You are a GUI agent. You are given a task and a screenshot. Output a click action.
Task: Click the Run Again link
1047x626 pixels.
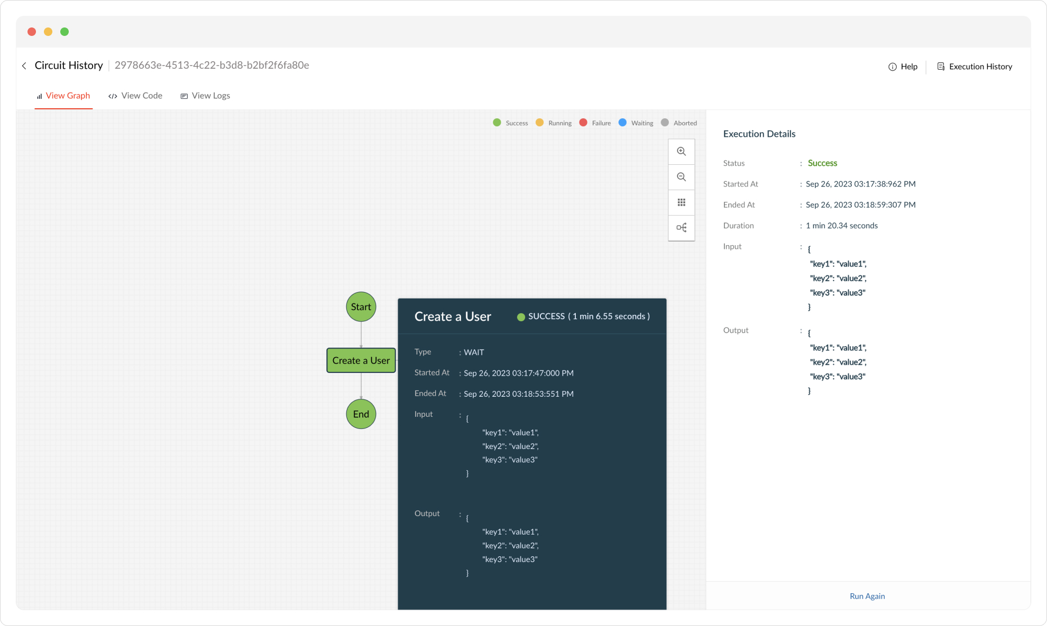click(x=867, y=596)
